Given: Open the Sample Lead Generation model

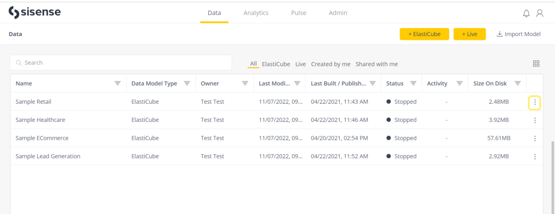Looking at the screenshot, I should tap(48, 156).
